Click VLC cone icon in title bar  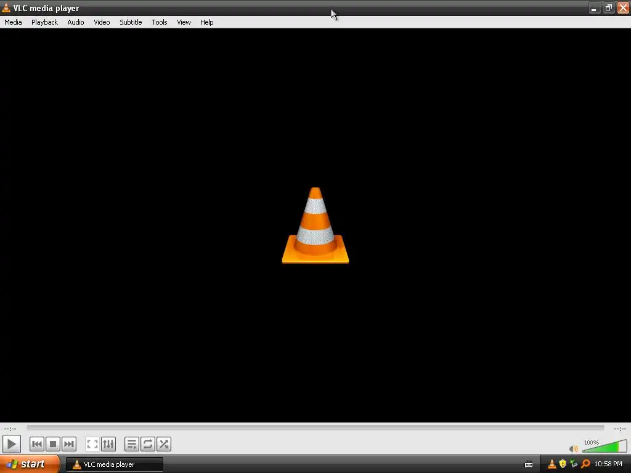pos(6,7)
